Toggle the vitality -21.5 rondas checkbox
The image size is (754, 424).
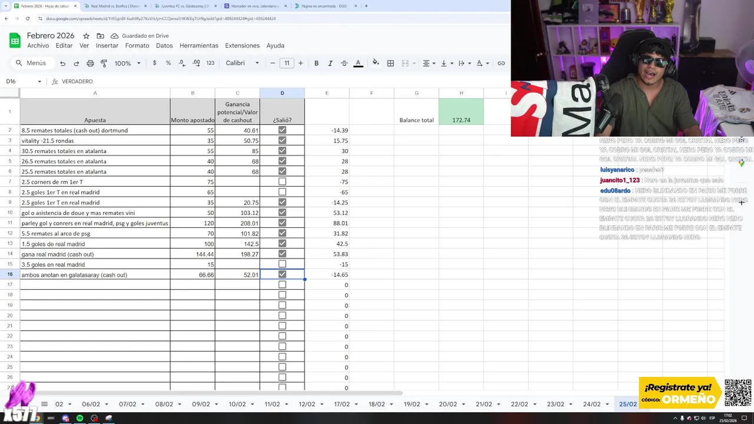point(282,140)
